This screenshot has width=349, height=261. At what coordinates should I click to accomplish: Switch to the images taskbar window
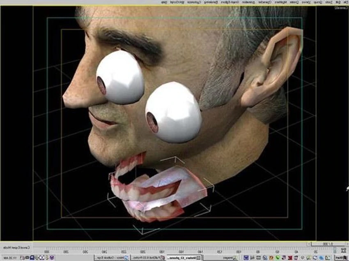point(220,258)
